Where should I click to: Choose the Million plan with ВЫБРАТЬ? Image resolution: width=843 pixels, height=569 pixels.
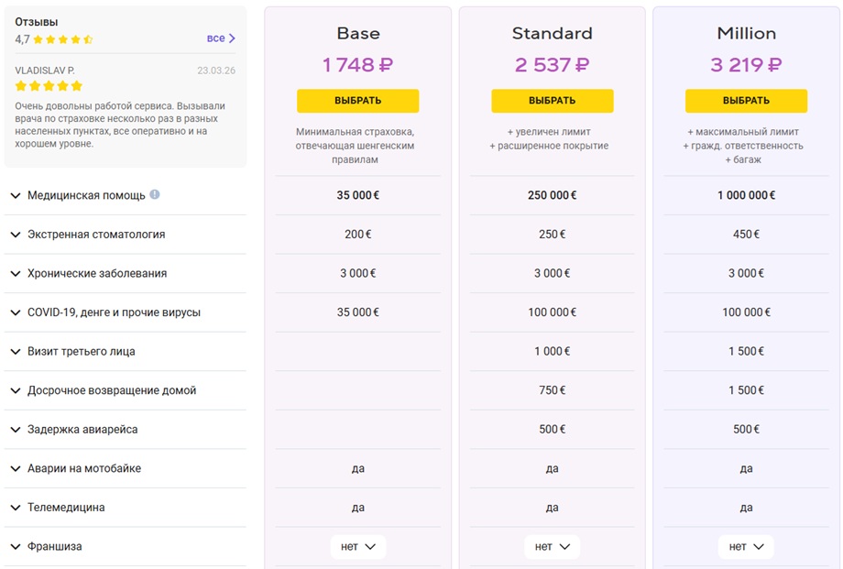pyautogui.click(x=746, y=101)
